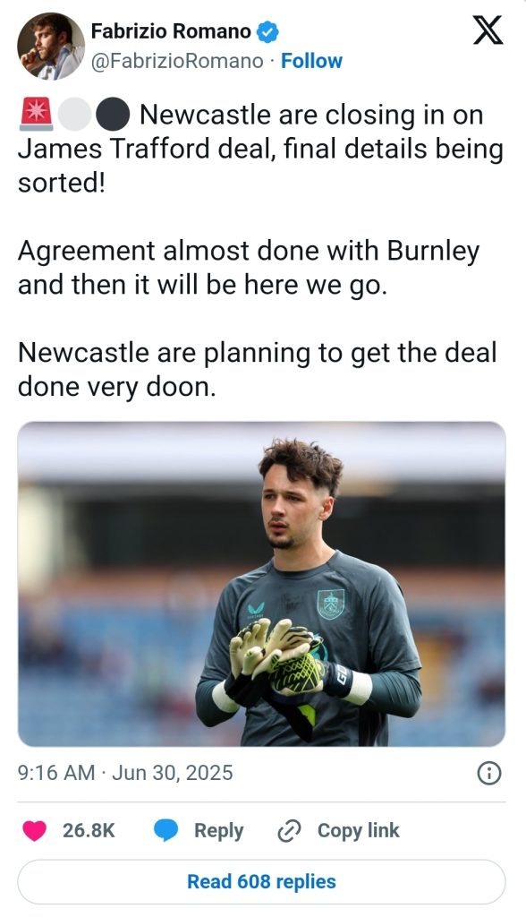Click the Copy link text label

click(358, 830)
